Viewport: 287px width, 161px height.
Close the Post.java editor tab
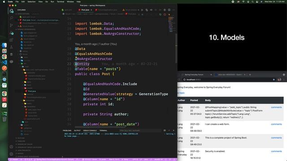pos(91,10)
